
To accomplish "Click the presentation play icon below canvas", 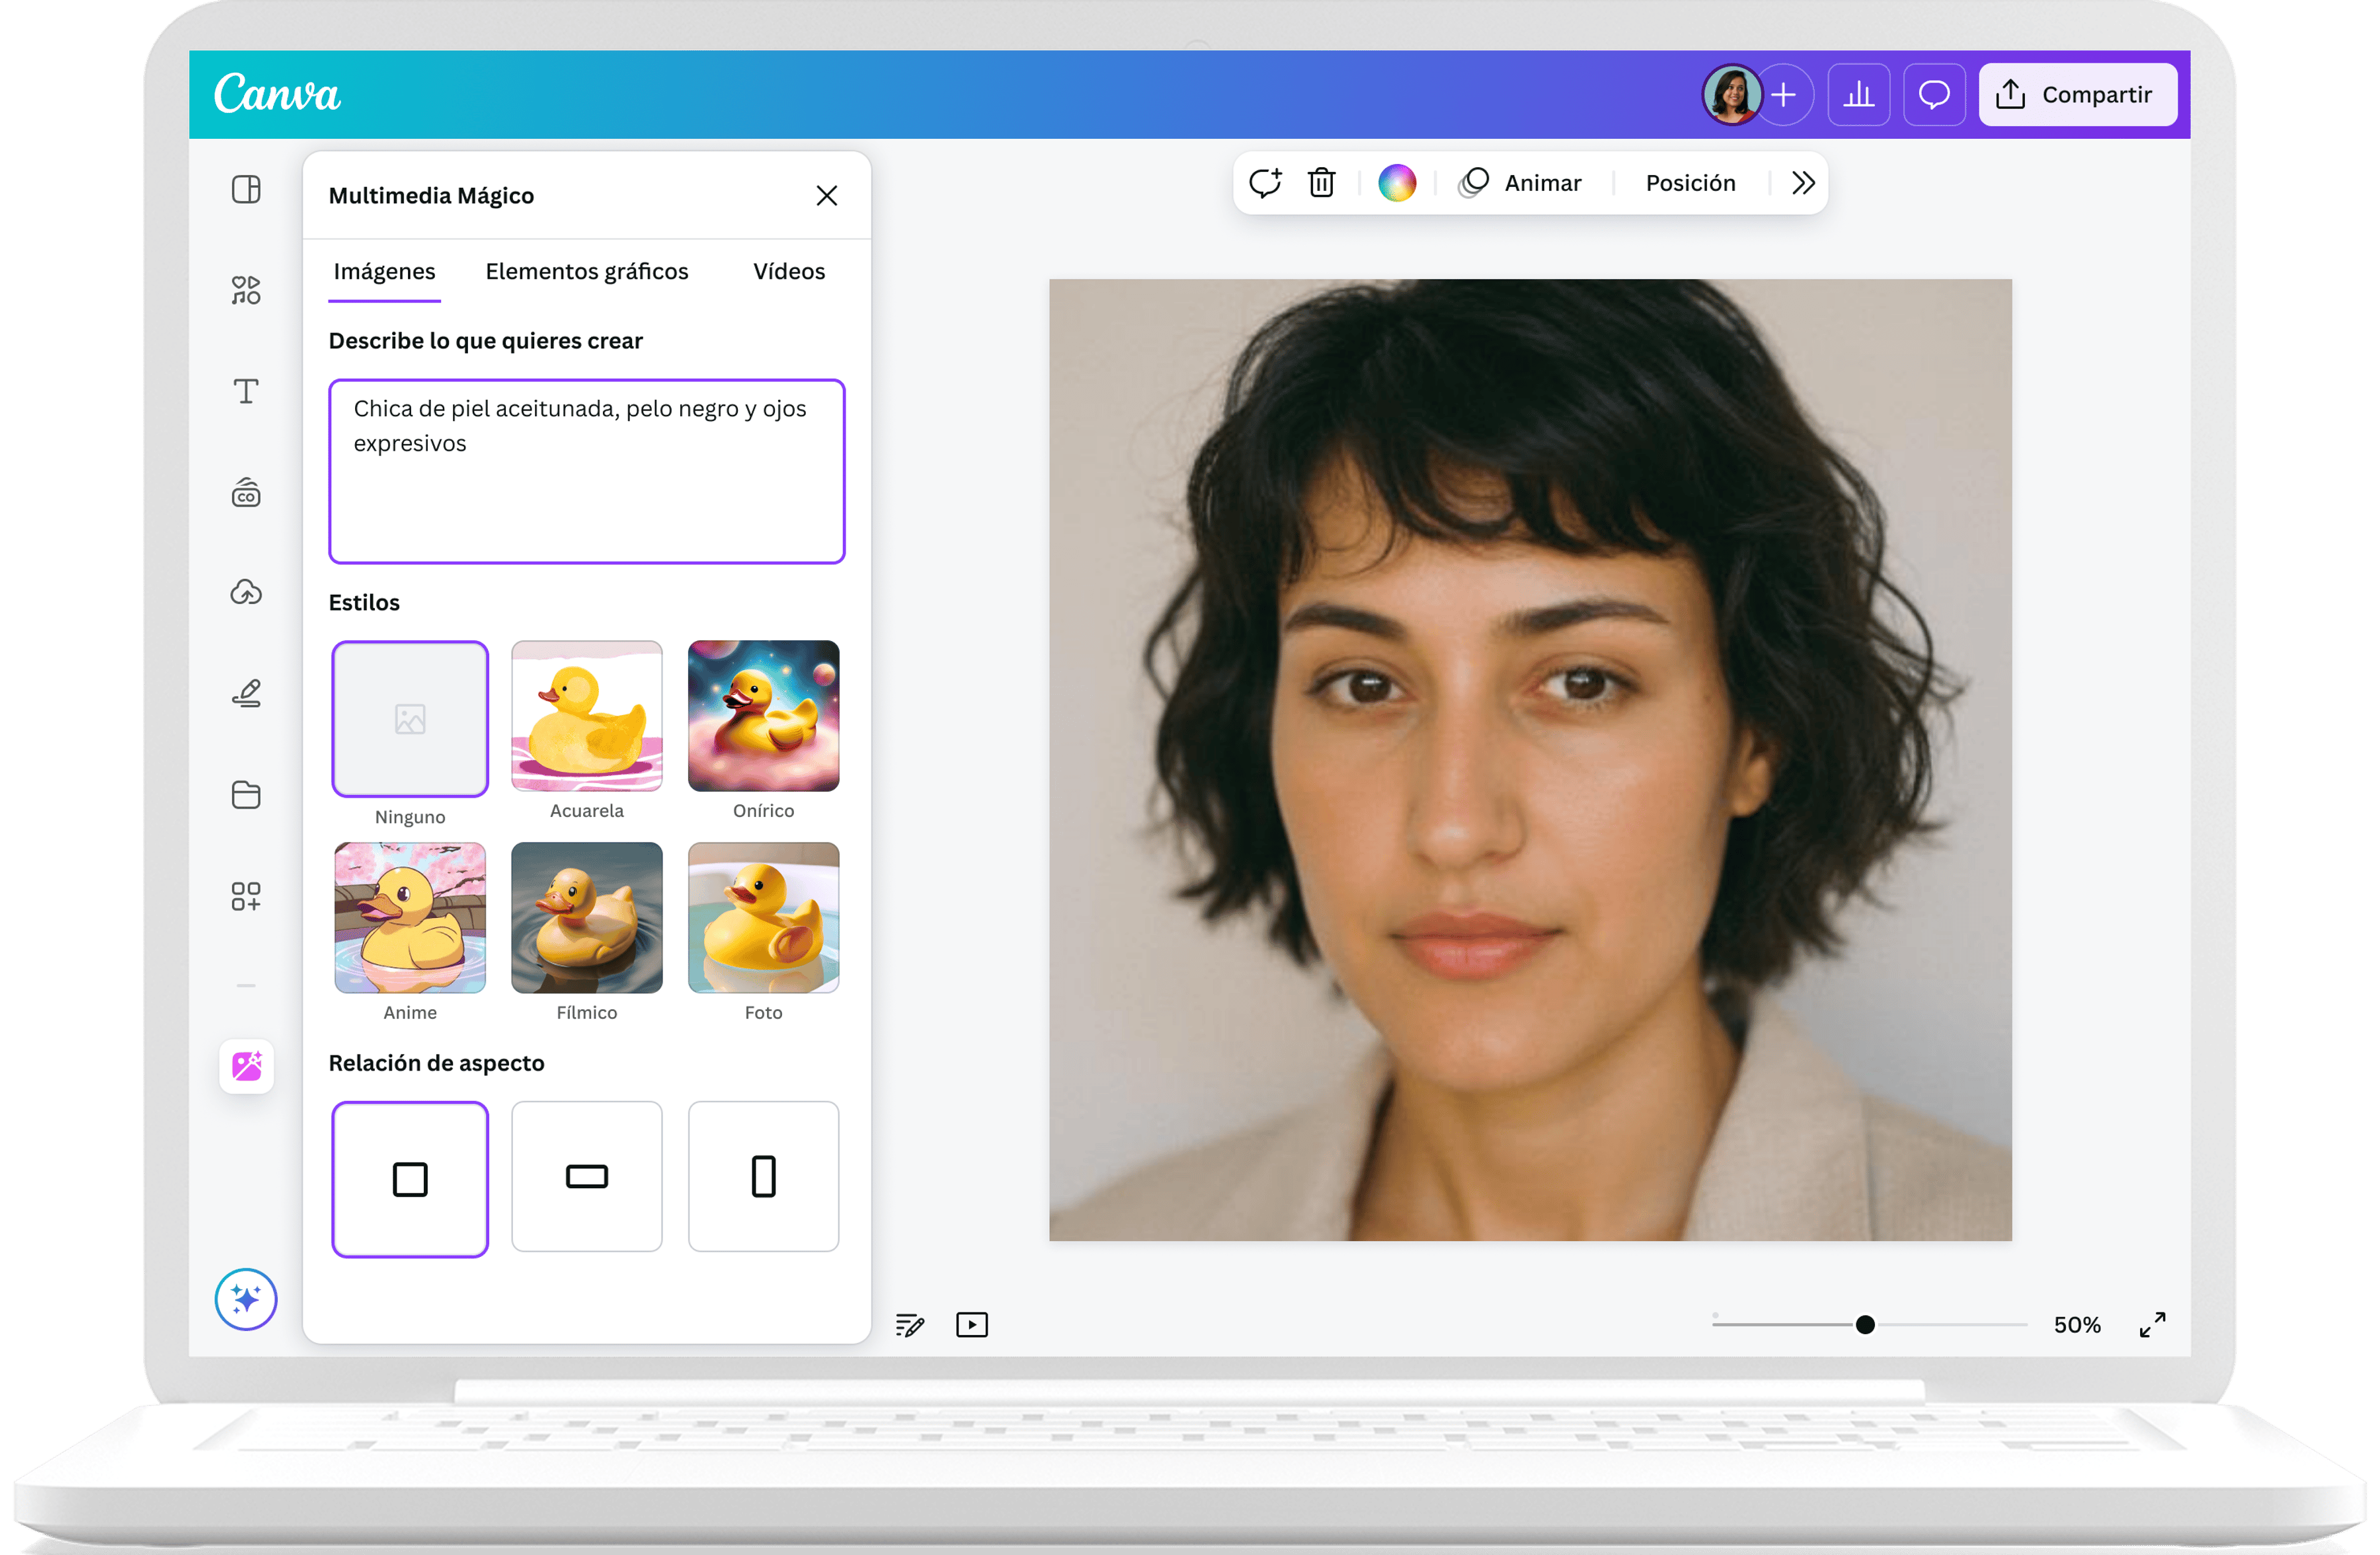I will click(x=972, y=1325).
